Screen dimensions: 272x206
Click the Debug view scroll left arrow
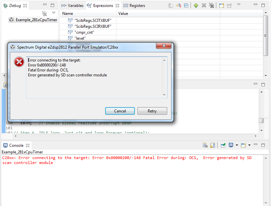4,75
